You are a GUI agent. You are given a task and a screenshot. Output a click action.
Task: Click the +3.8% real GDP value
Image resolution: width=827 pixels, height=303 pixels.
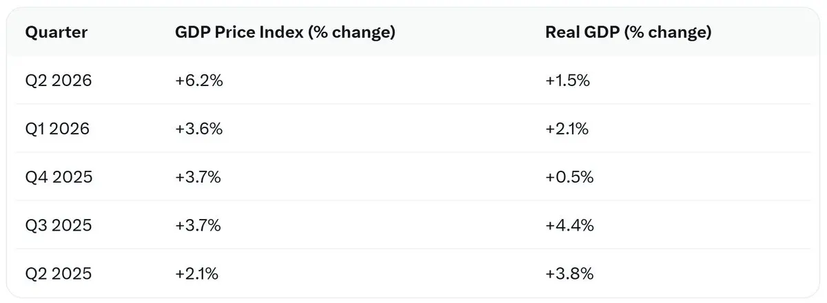coord(569,273)
